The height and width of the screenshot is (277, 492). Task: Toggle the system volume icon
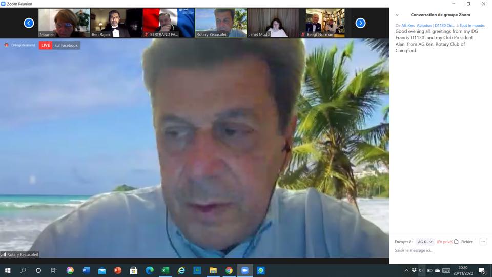click(x=421, y=270)
